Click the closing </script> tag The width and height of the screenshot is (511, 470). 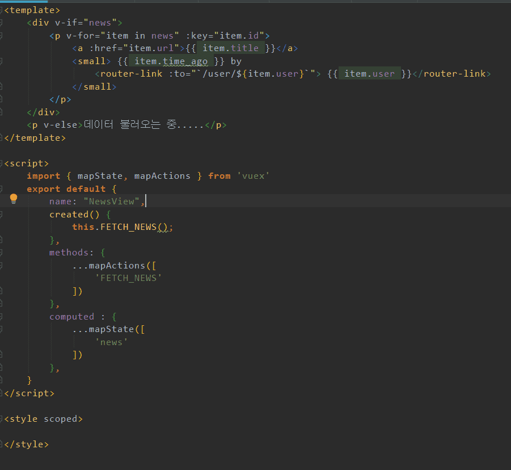coord(29,393)
